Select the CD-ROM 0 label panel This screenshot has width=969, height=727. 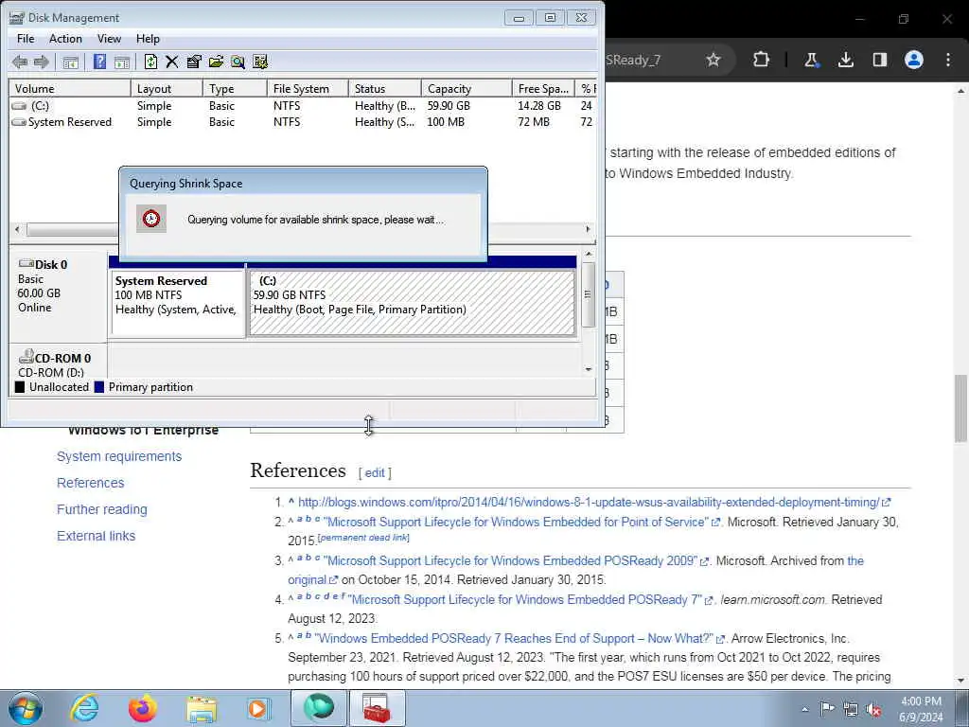(x=58, y=362)
